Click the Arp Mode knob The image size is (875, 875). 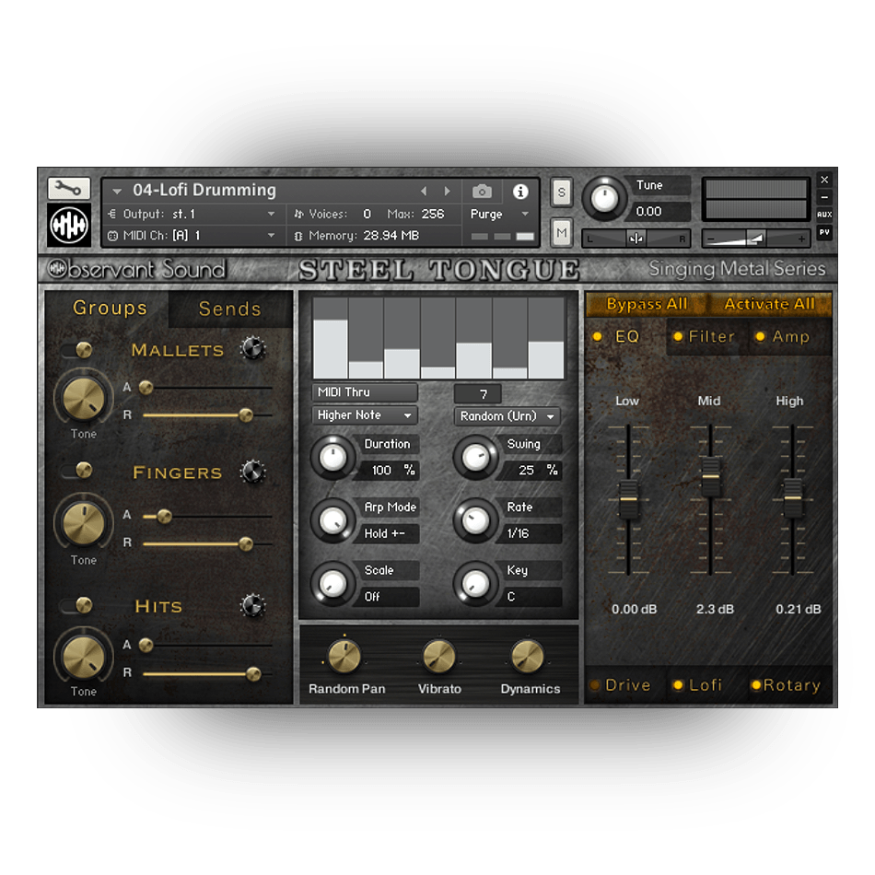pyautogui.click(x=332, y=520)
